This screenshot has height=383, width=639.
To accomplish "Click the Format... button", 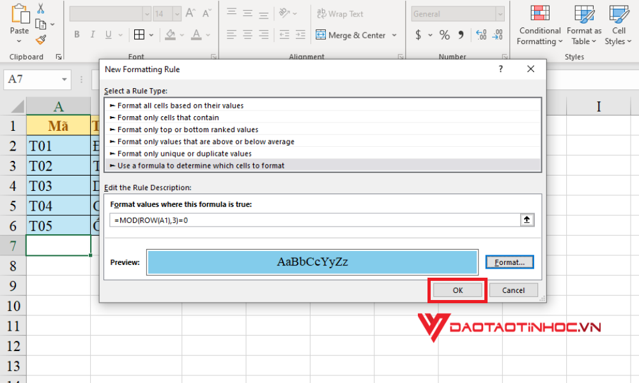I will pos(509,262).
